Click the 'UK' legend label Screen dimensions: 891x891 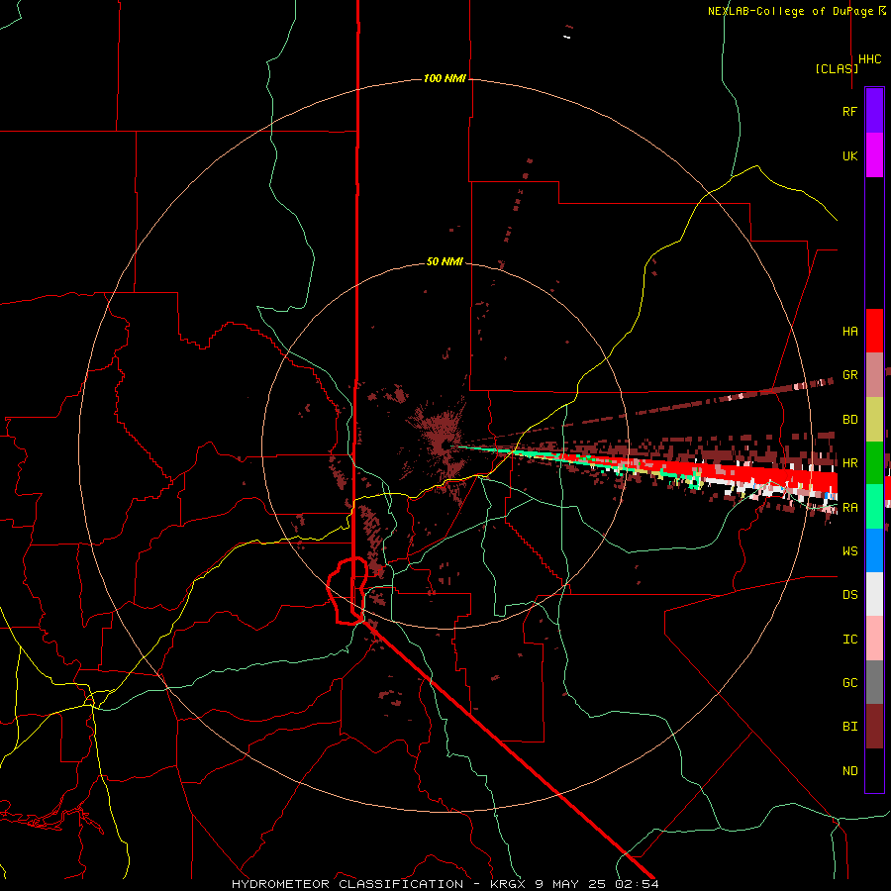849,155
